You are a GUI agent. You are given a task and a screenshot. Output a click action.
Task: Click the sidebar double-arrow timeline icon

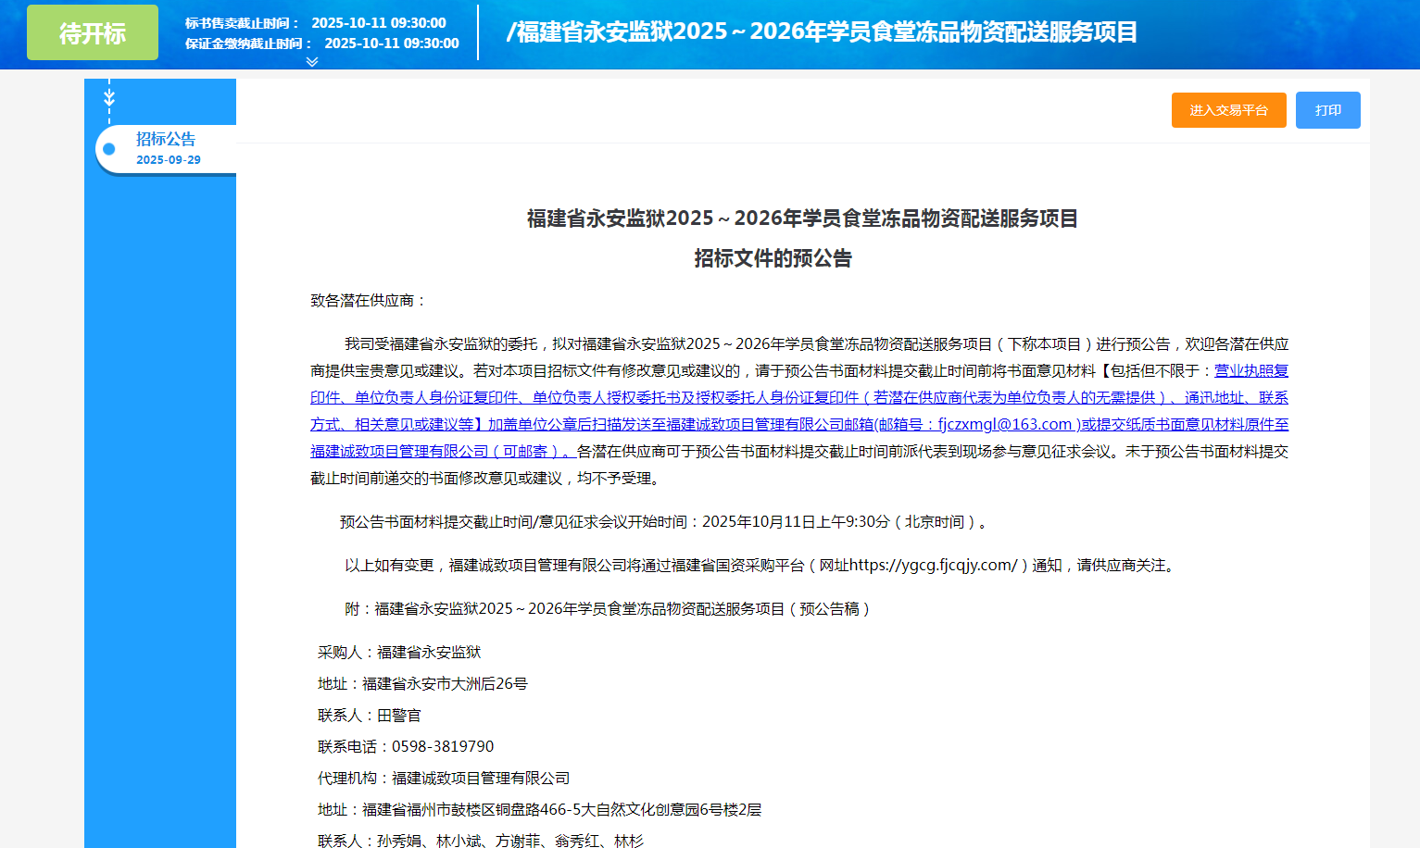(x=109, y=97)
